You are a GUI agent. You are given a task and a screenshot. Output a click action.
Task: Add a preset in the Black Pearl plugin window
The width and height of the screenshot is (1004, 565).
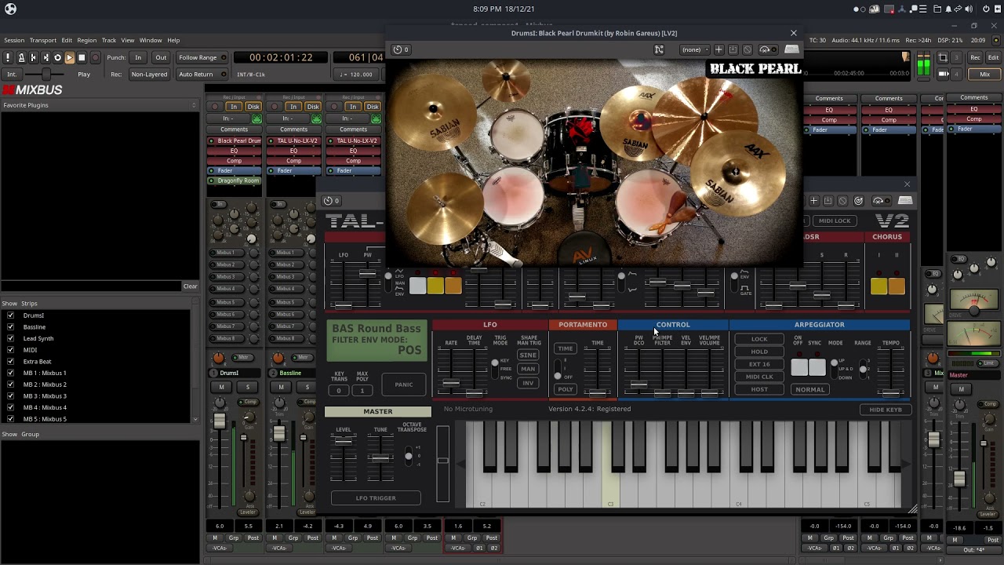tap(718, 49)
